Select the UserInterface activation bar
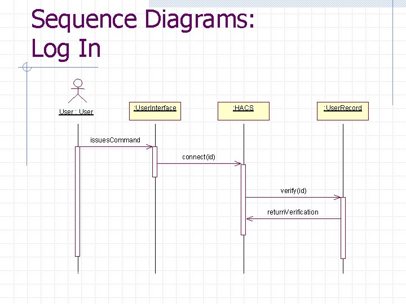Image resolution: width=406 pixels, height=304 pixels. tap(155, 162)
